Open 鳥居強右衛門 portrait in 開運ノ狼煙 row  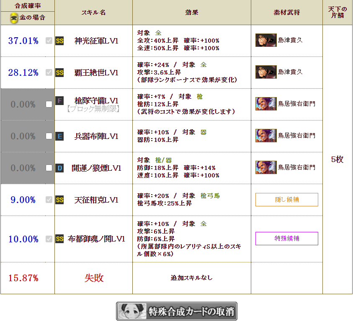point(266,167)
